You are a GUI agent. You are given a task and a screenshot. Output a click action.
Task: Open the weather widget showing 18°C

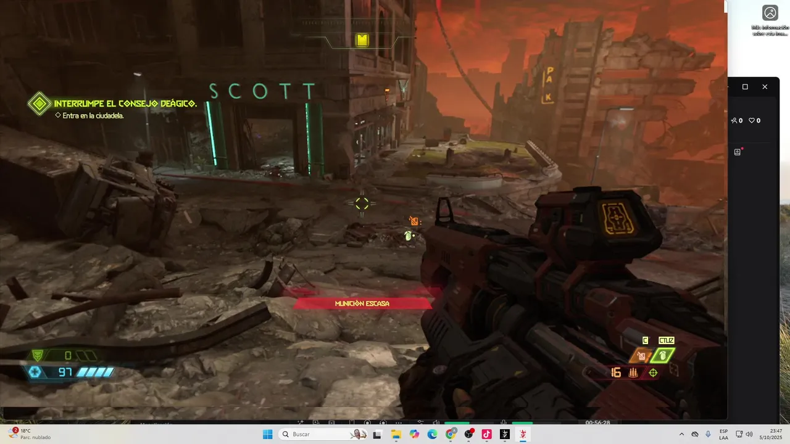point(30,434)
